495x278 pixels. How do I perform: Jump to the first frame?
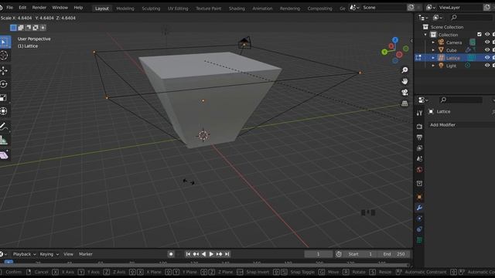click(188, 254)
